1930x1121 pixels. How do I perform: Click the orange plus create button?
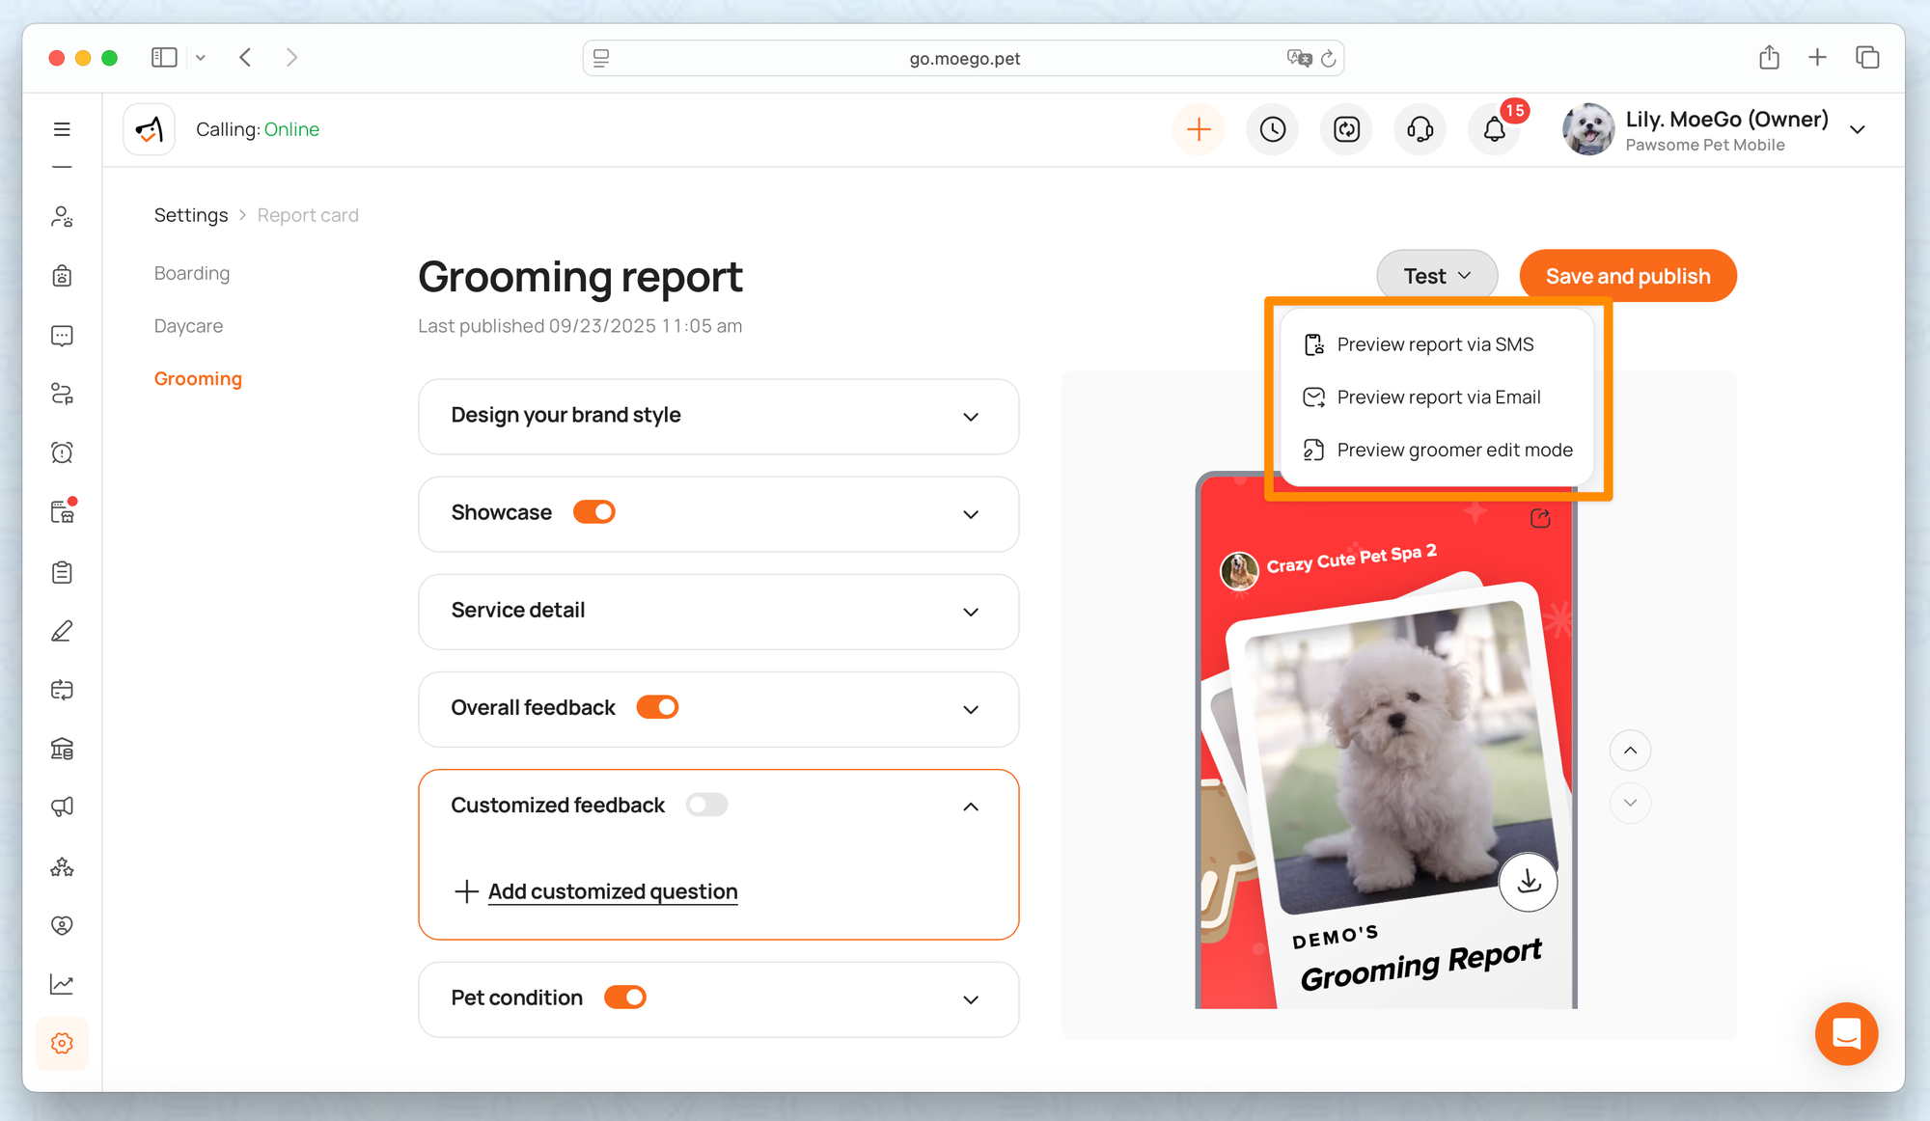1199,129
